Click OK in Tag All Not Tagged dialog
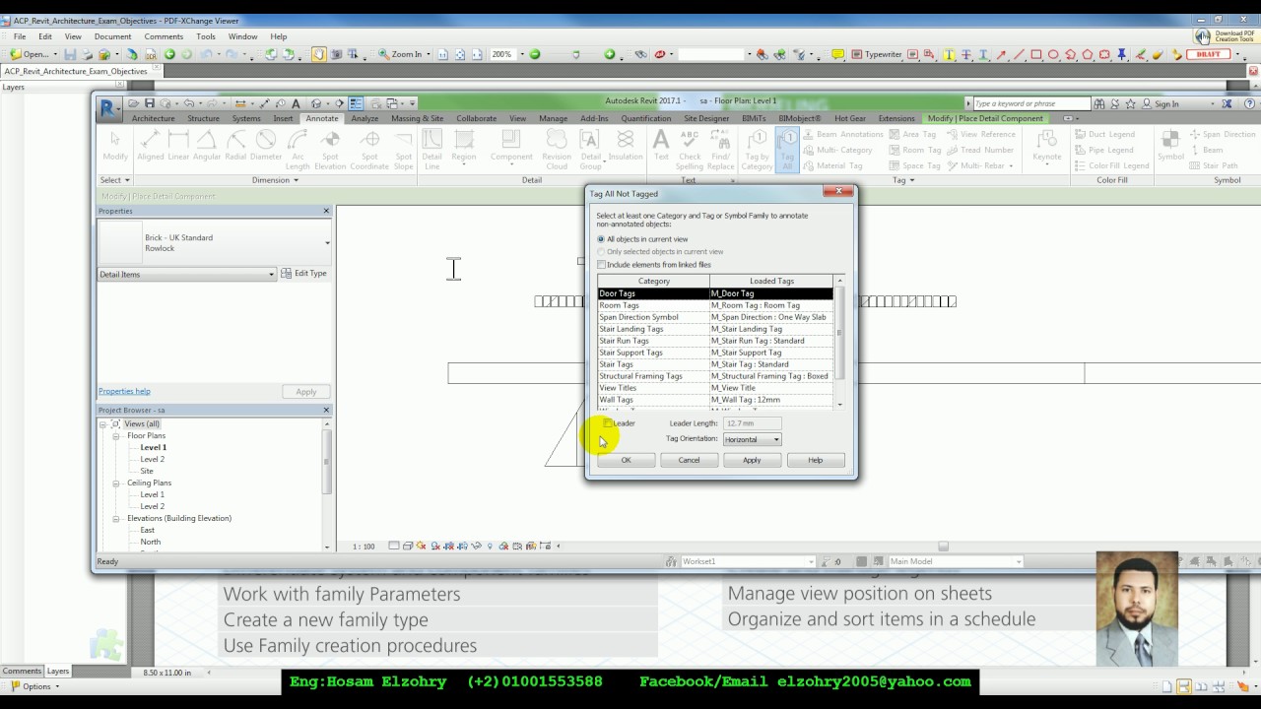The height and width of the screenshot is (709, 1261). pos(626,460)
